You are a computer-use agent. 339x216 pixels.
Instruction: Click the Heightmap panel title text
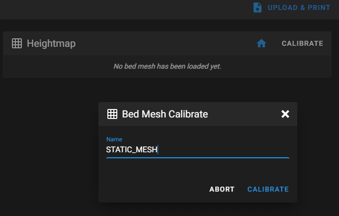(51, 43)
